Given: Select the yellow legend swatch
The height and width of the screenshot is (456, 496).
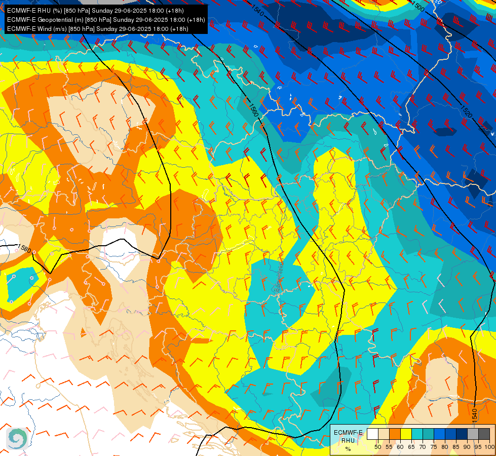Looking at the screenshot, I should point(406,434).
